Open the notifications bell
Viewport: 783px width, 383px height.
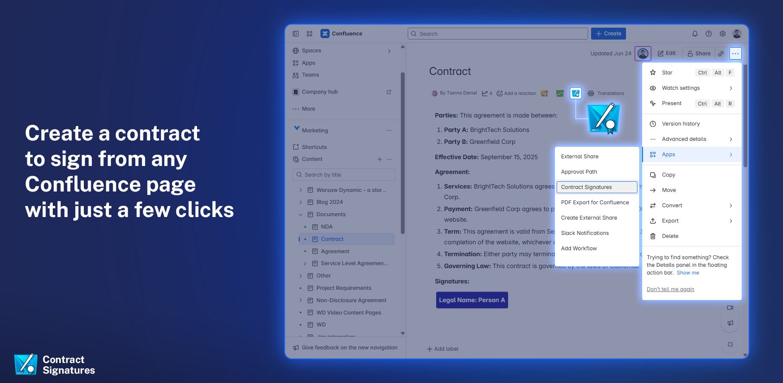(x=695, y=34)
